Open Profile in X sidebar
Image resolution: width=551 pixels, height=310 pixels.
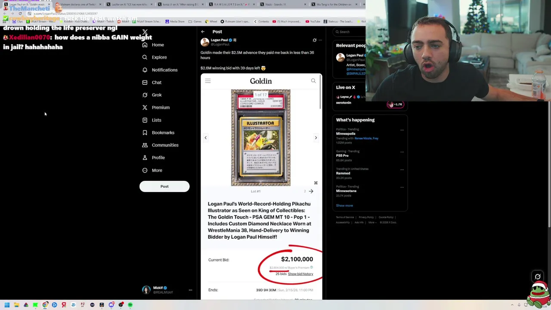pos(153,158)
